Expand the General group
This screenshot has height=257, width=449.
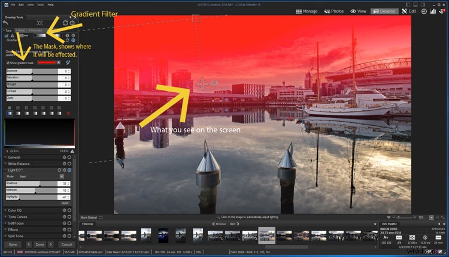tap(5, 158)
